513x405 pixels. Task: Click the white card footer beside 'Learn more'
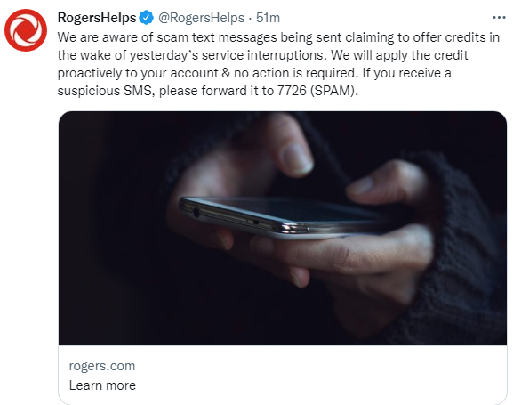click(x=321, y=376)
